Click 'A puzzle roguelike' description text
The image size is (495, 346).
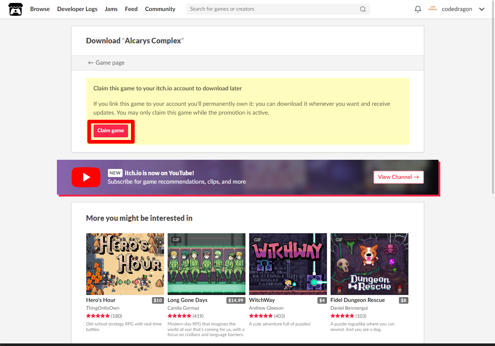tap(363, 327)
